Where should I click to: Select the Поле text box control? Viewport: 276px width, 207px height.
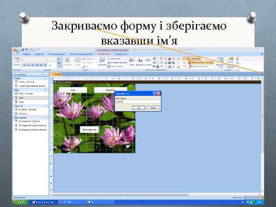point(131,62)
